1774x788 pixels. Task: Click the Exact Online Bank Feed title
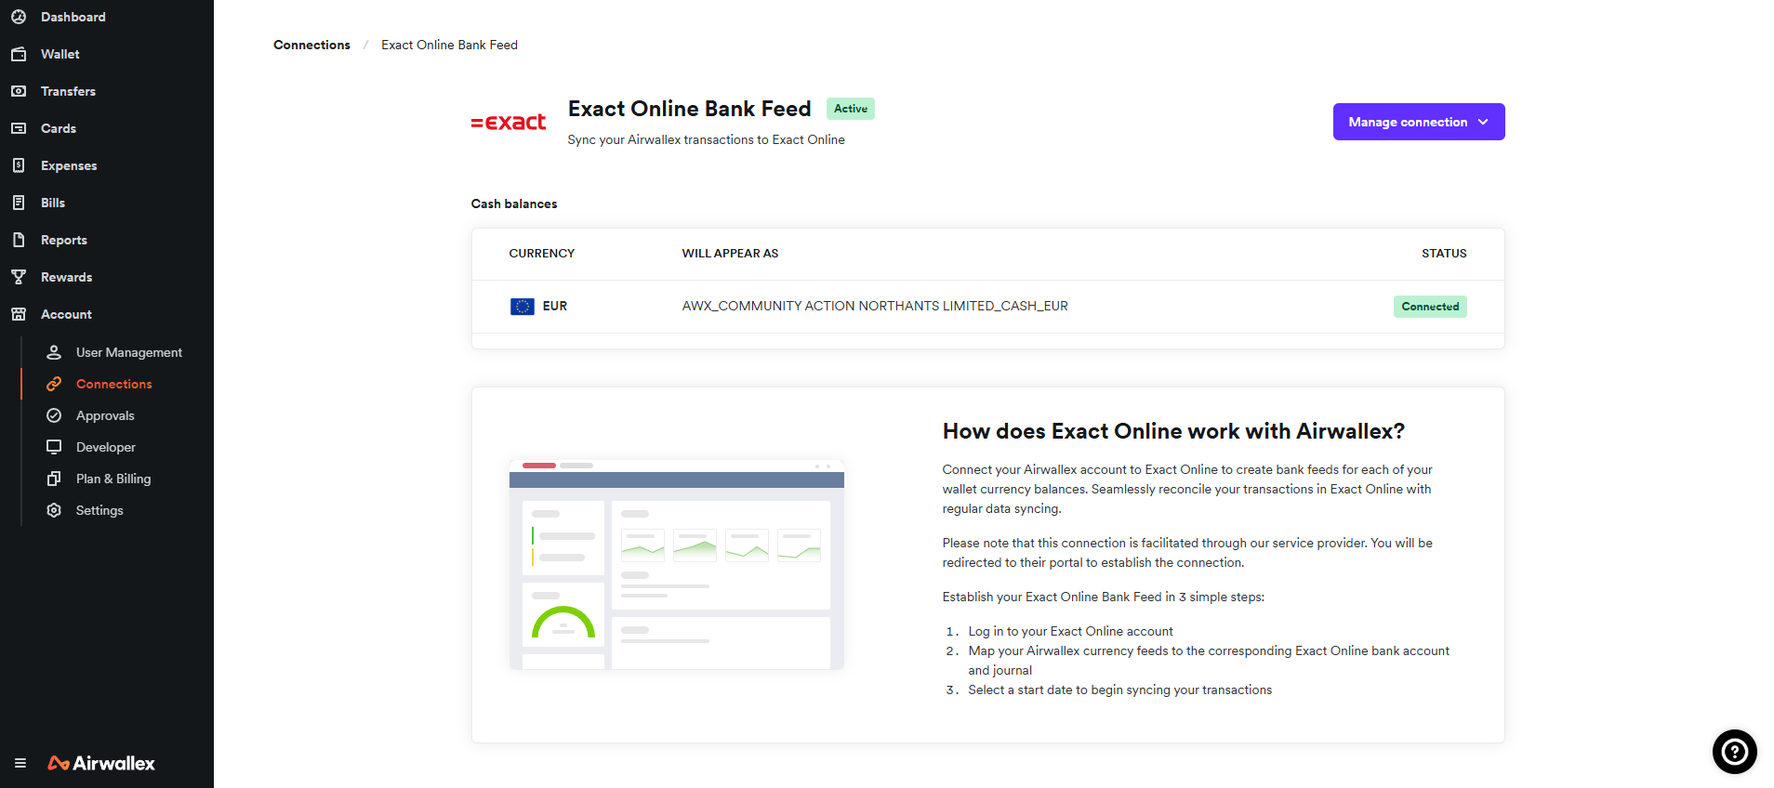point(690,109)
